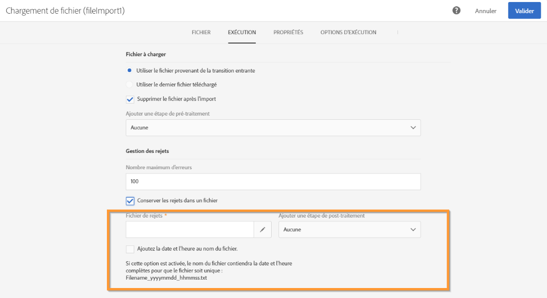
Task: Select the EXÉCUTION tab
Action: [x=242, y=33]
